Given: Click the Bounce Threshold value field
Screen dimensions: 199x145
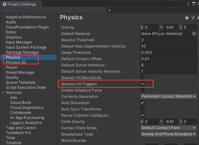Looking at the screenshot, I should (x=169, y=40).
